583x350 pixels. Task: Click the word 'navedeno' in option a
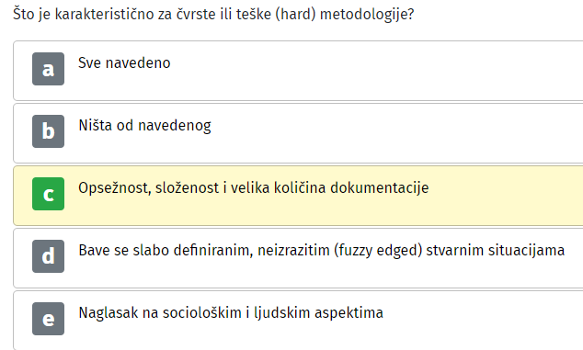coord(138,62)
